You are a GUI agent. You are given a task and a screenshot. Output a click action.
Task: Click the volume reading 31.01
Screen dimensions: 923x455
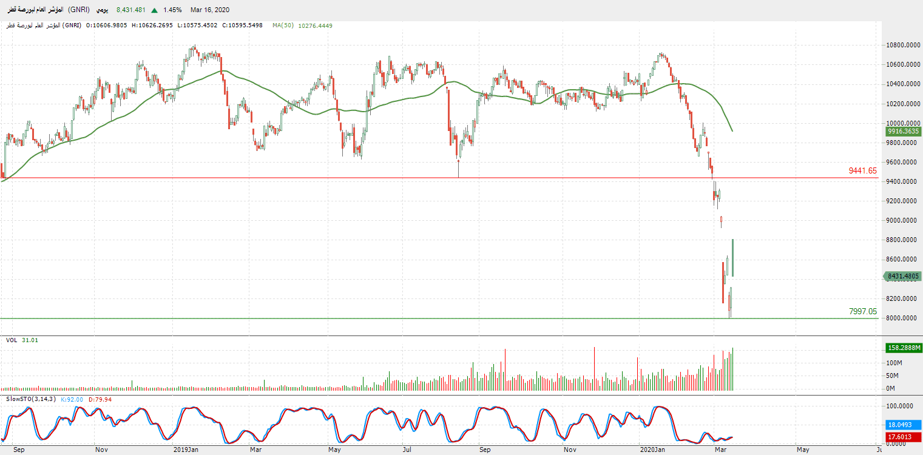[x=30, y=340]
